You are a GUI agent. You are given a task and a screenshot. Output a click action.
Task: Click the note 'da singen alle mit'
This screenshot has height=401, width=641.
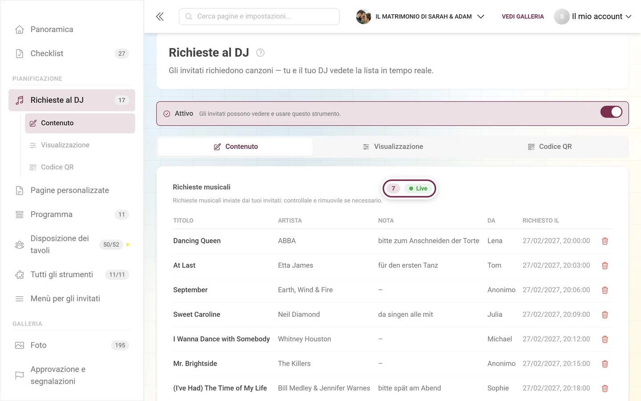pos(406,315)
